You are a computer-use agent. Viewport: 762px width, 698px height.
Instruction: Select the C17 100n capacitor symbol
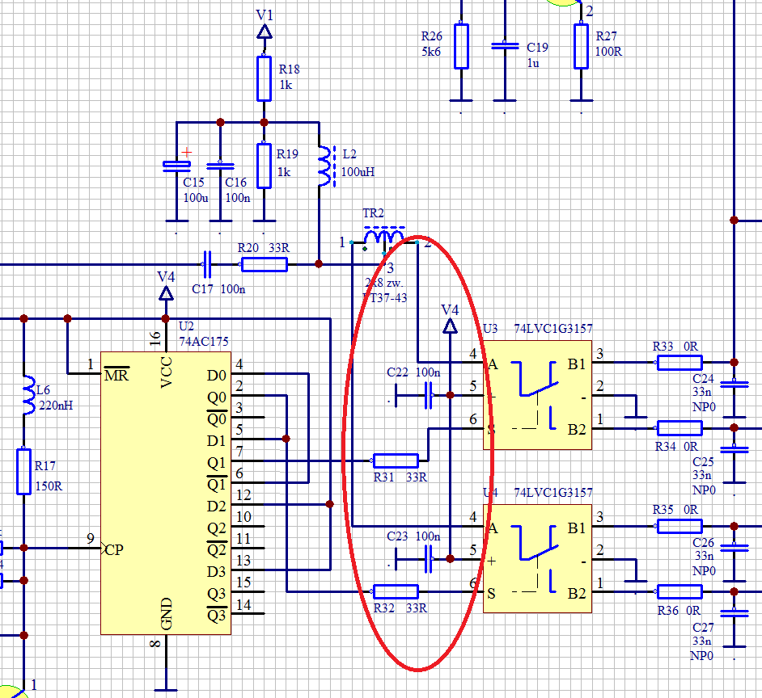point(207,263)
